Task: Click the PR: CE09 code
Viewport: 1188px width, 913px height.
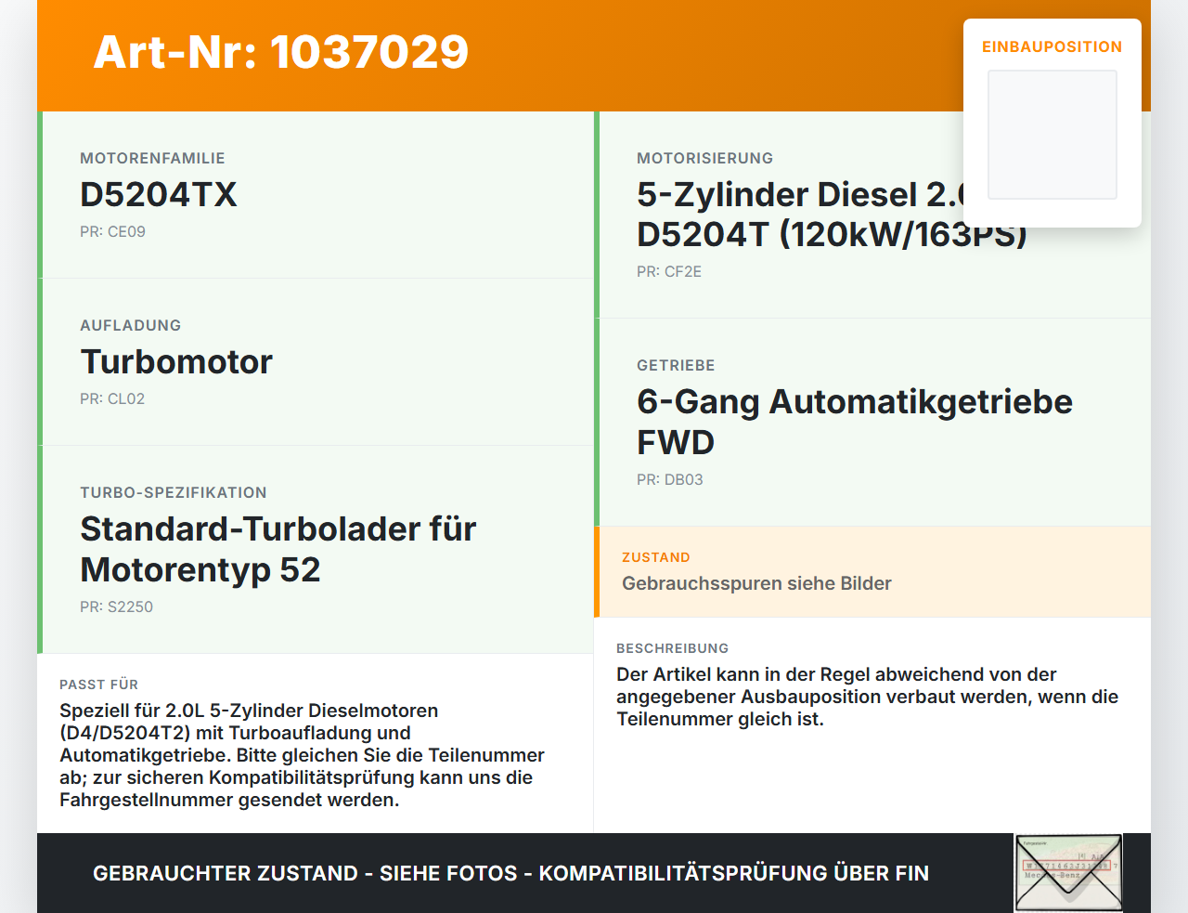Action: pyautogui.click(x=112, y=231)
